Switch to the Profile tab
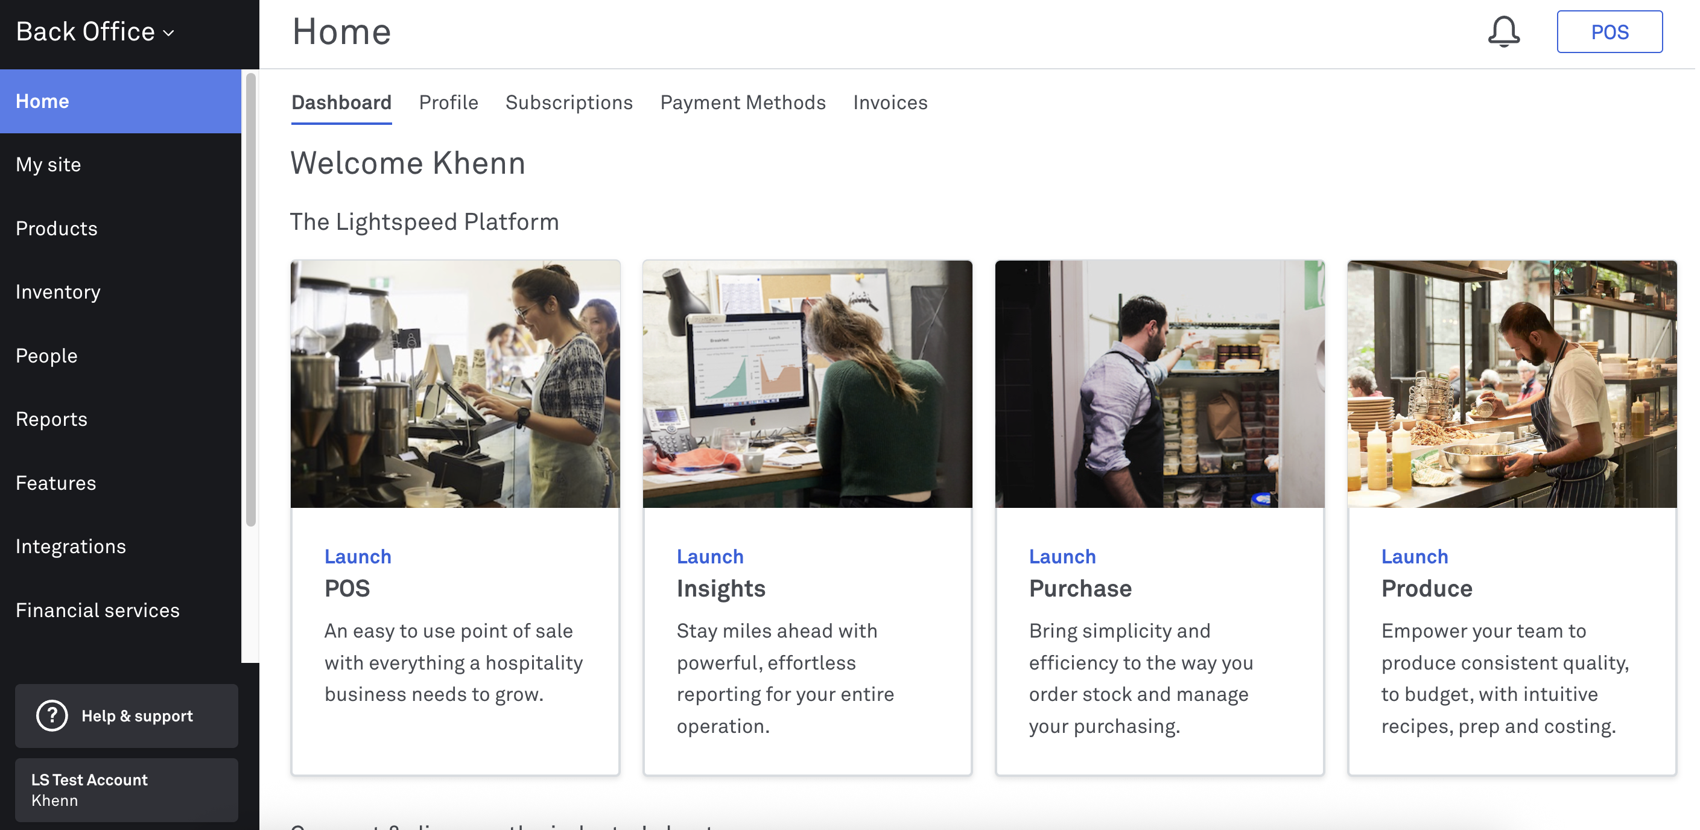The height and width of the screenshot is (830, 1700). 448,103
